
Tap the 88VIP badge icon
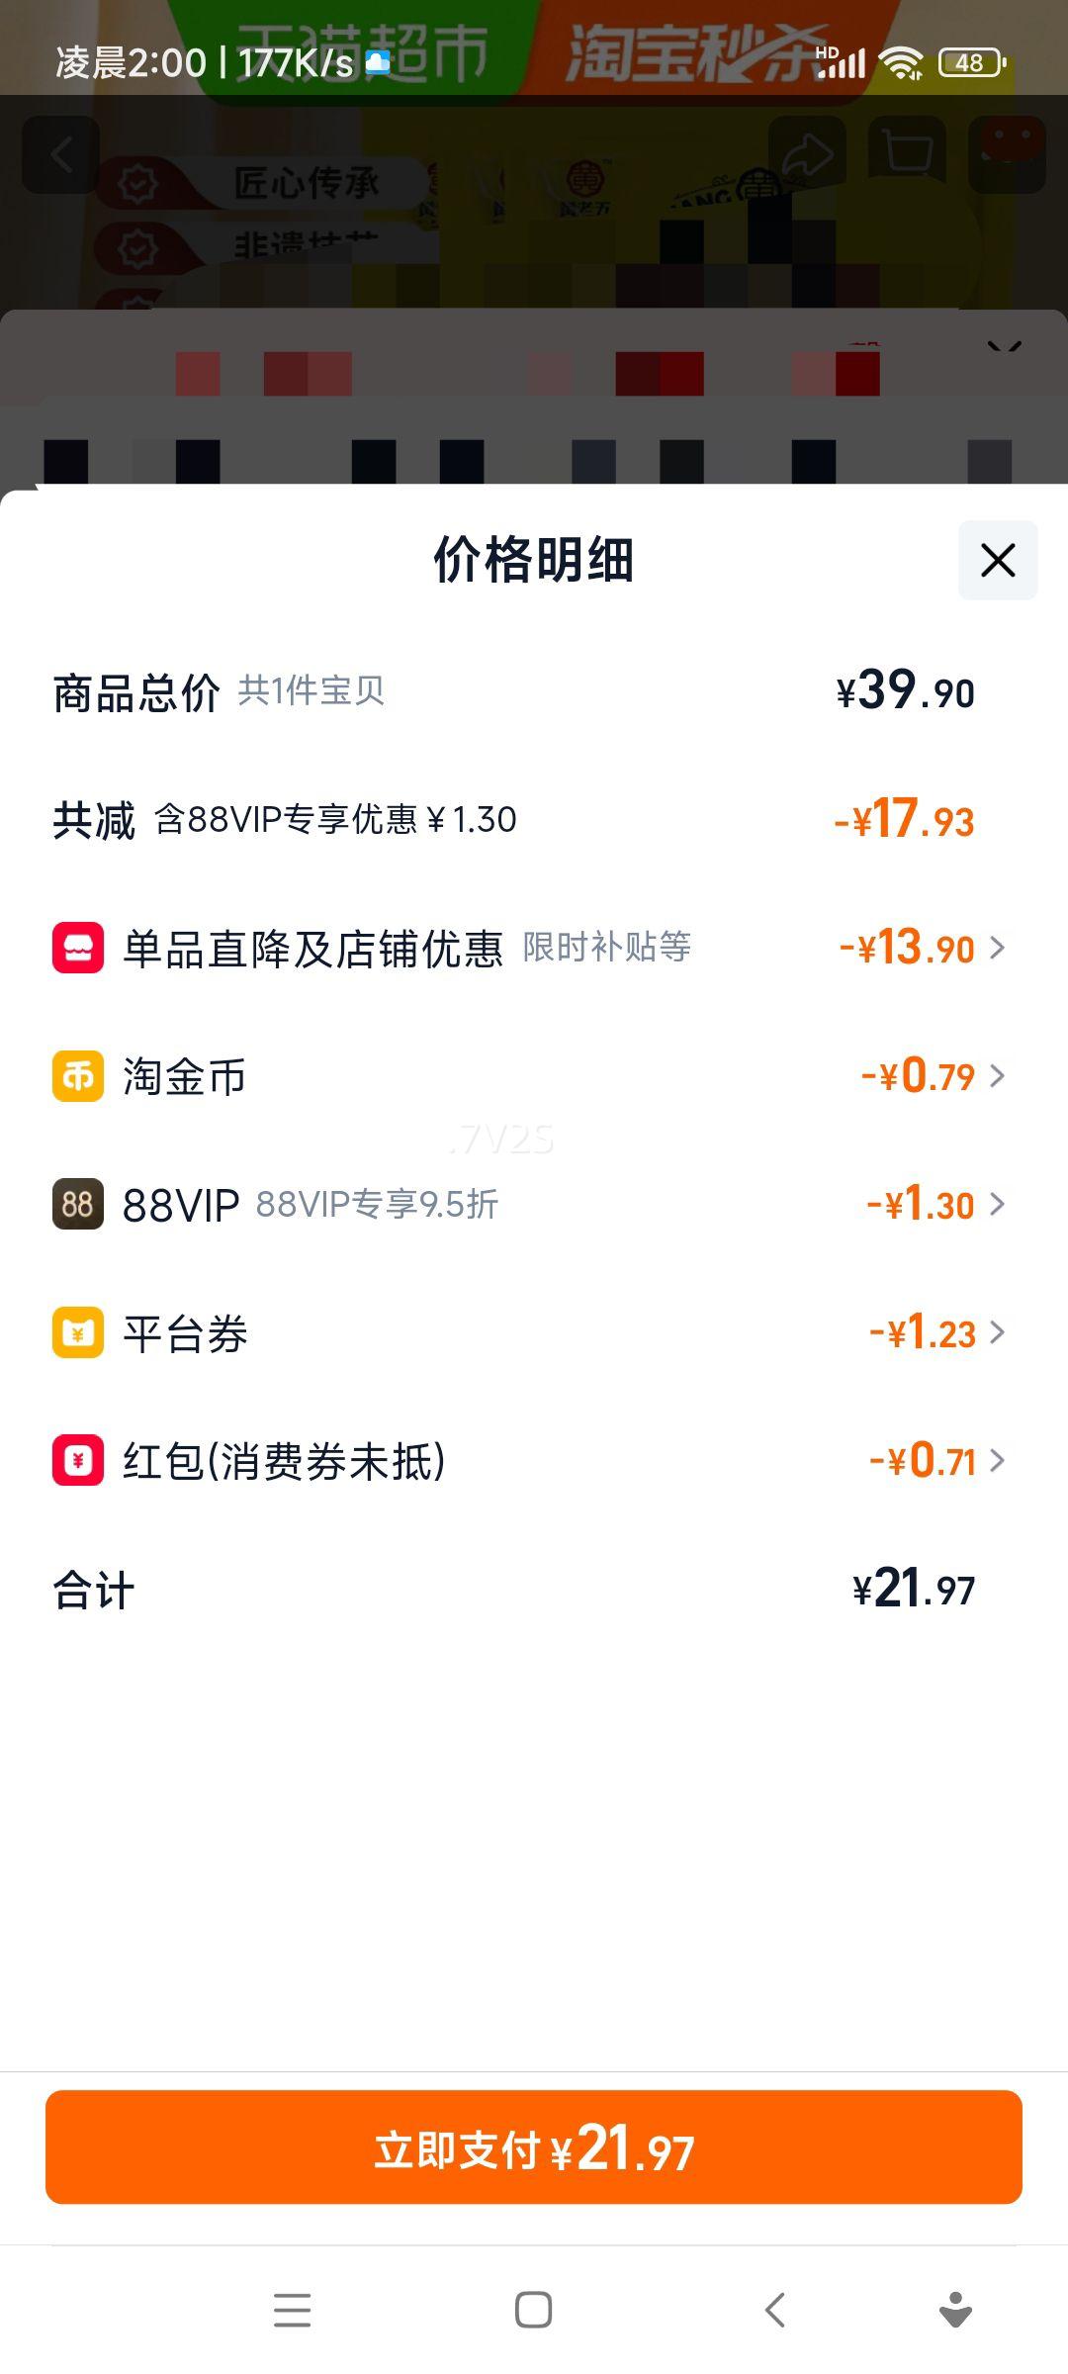tap(78, 1204)
